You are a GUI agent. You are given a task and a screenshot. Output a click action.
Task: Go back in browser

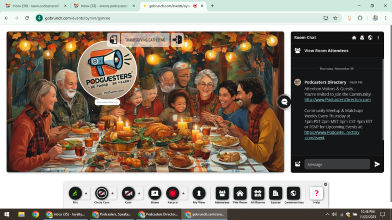7,18
